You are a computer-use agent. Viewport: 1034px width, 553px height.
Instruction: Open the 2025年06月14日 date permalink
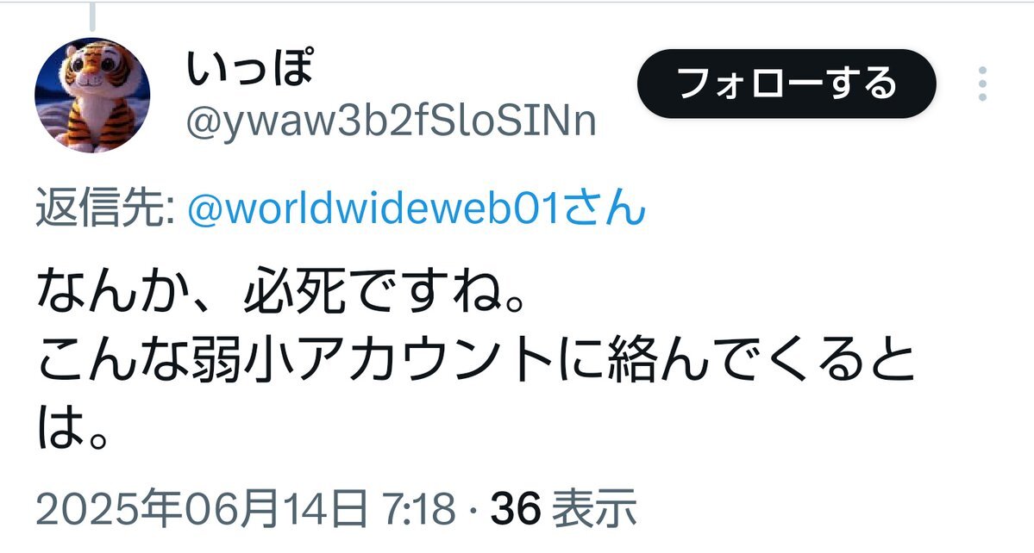[201, 509]
